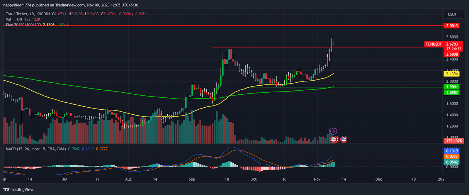Click the MACD legend 0.1319 value
The image size is (469, 195).
(88, 149)
